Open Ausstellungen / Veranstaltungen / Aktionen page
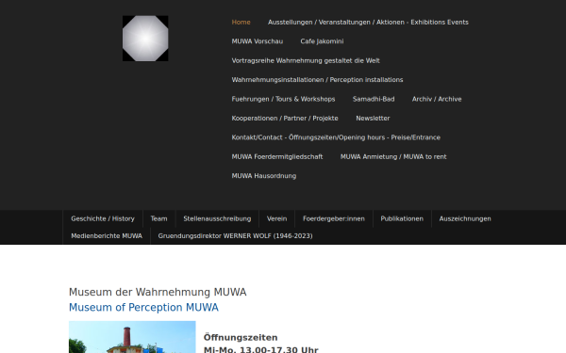566x353 pixels. [368, 23]
